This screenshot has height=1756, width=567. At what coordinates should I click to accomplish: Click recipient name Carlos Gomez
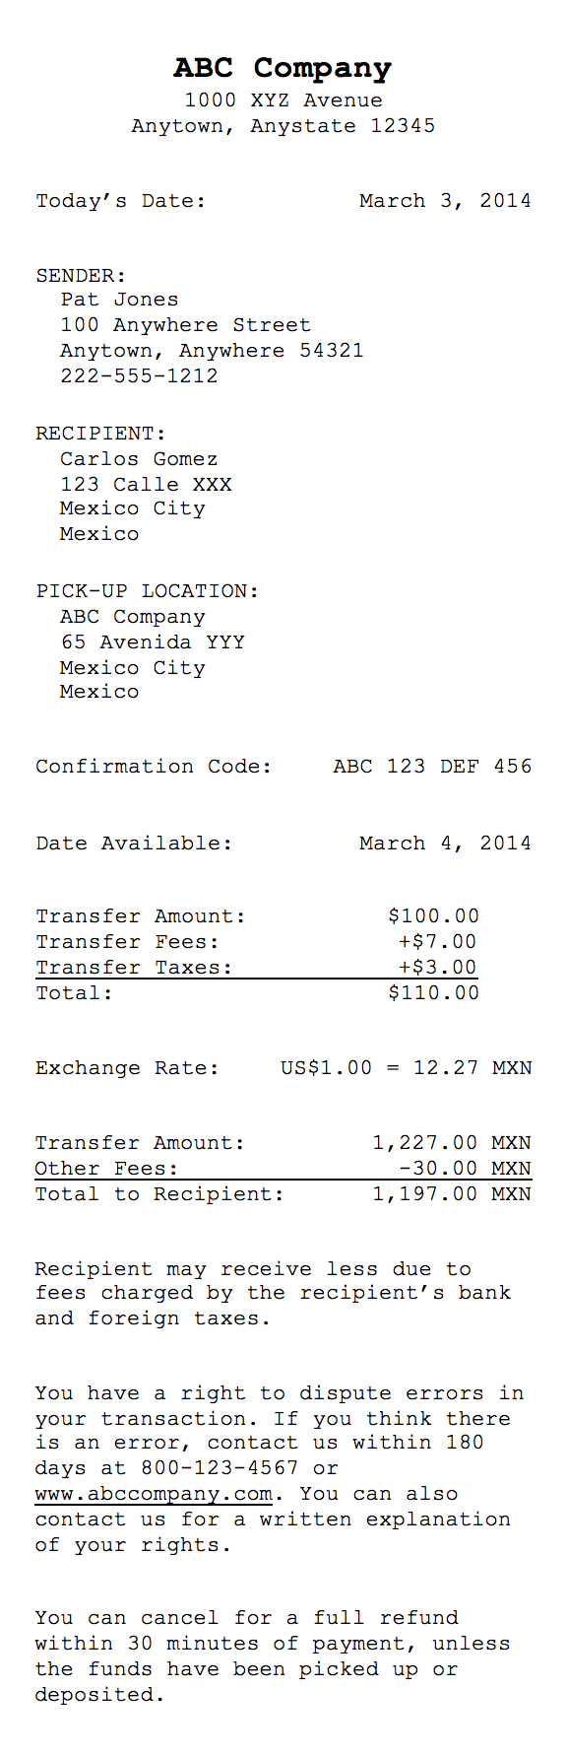[x=139, y=459]
